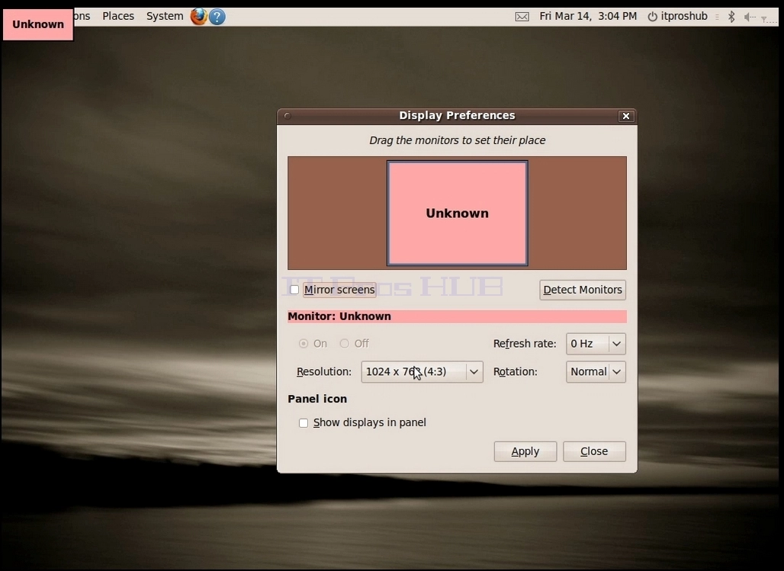Select the Off radio button

click(345, 344)
